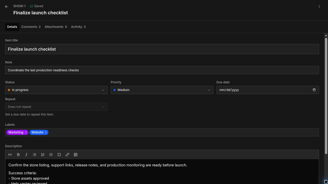Insert a task checklist
328x184 pixels.
tap(51, 155)
